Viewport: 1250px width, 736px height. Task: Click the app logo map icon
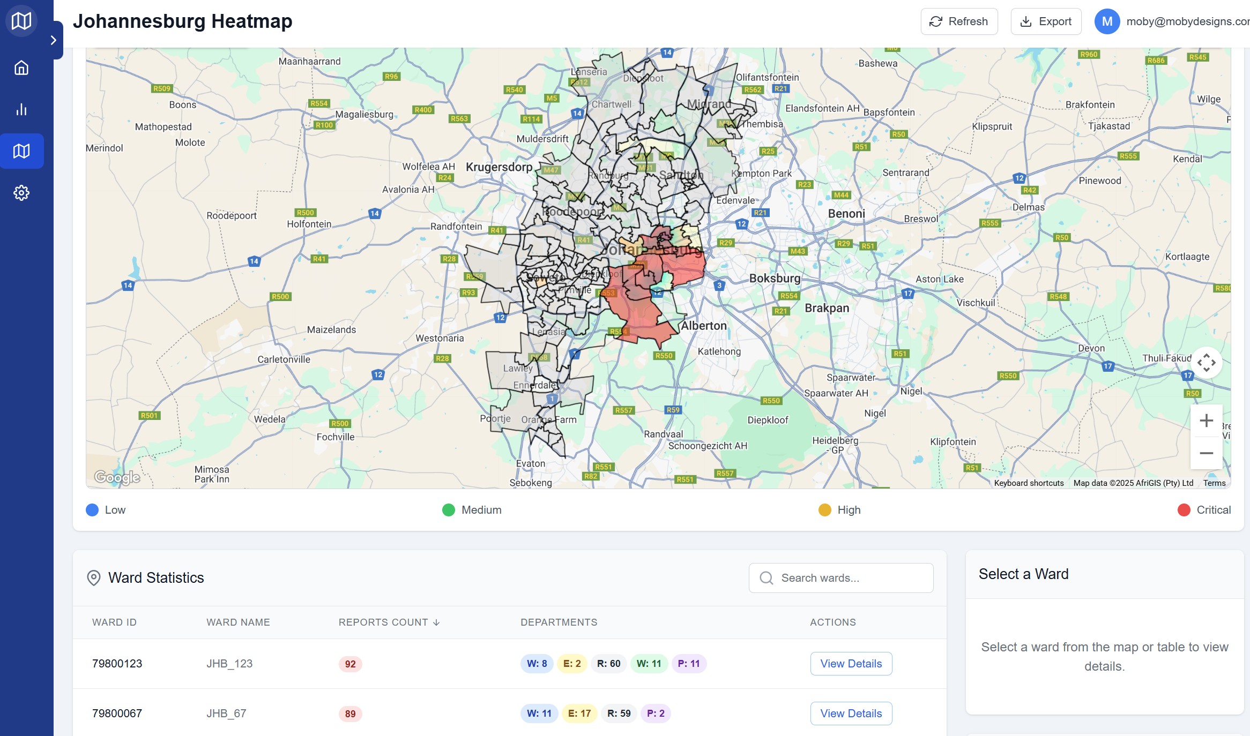pyautogui.click(x=21, y=21)
